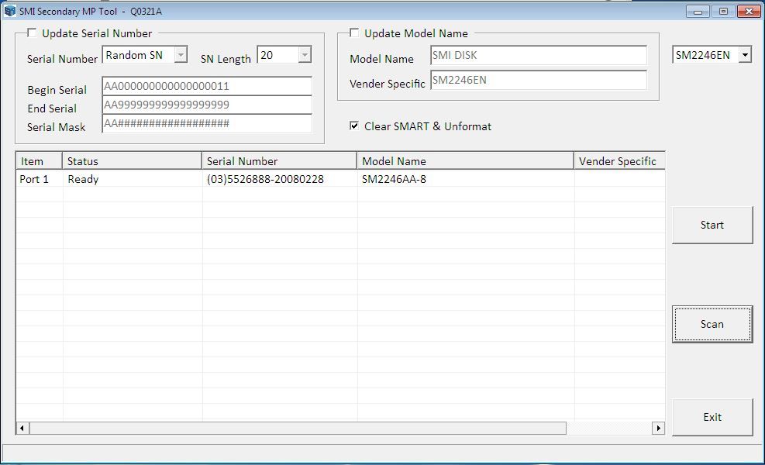Click the Vender Specific field showing SM2246EN
Screen dimensions: 765x465
[x=539, y=80]
